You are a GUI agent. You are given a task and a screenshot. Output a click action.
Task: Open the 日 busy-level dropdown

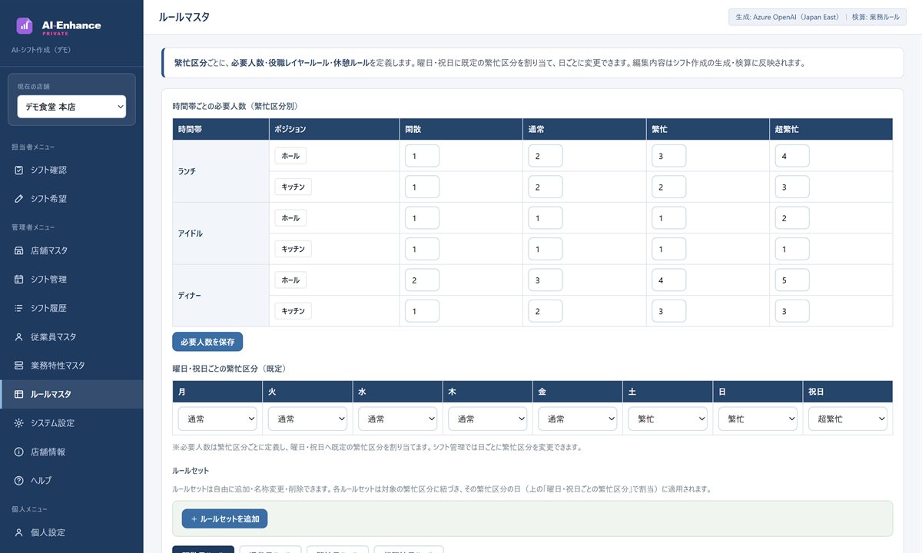pyautogui.click(x=758, y=419)
